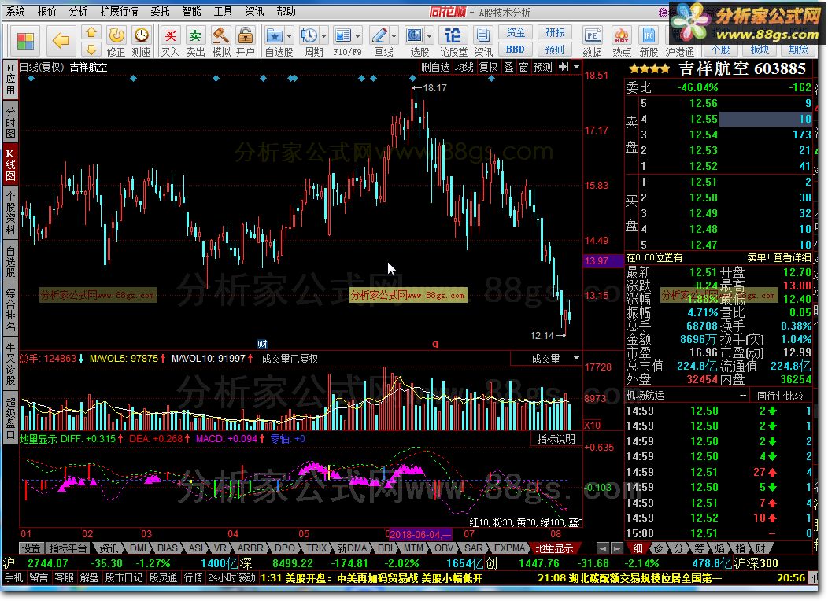Click the 资金 toolbar button
The height and width of the screenshot is (601, 828).
tap(516, 33)
